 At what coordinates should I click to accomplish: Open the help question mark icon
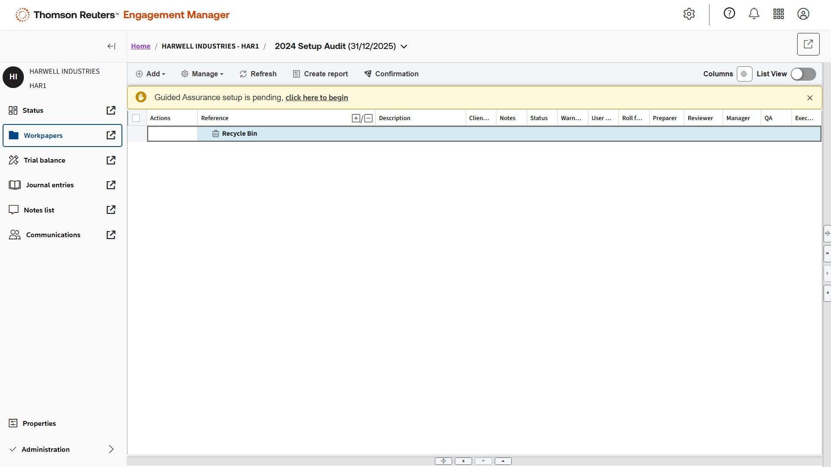tap(729, 13)
